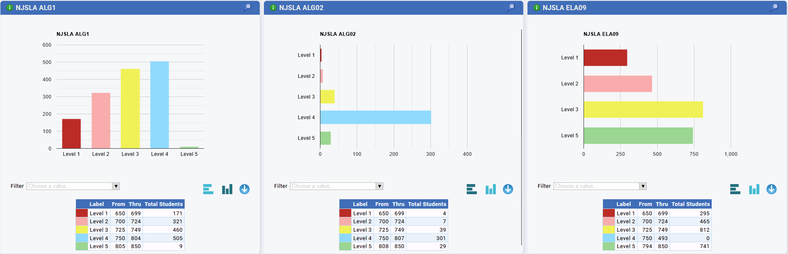Click the Level 3 yellow bar in ELA09 chart
The width and height of the screenshot is (788, 254).
(643, 110)
